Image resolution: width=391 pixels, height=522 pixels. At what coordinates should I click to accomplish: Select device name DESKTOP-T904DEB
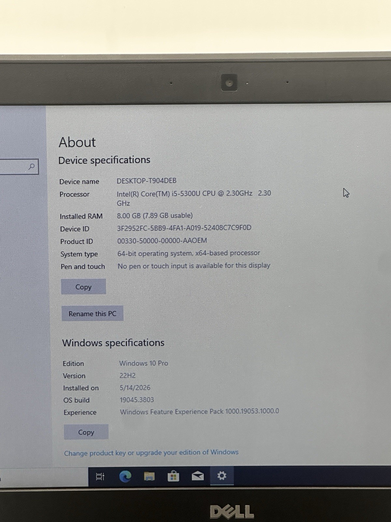147,181
